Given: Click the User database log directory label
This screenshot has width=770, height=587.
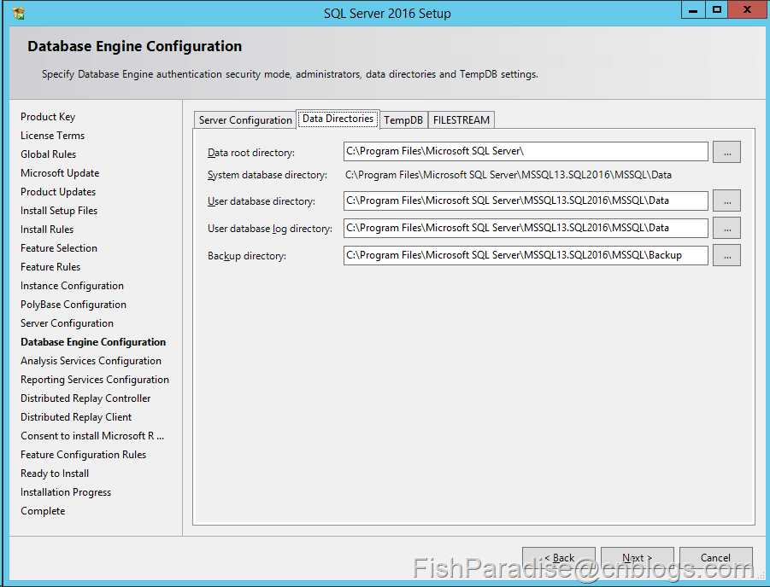Looking at the screenshot, I should click(x=269, y=229).
